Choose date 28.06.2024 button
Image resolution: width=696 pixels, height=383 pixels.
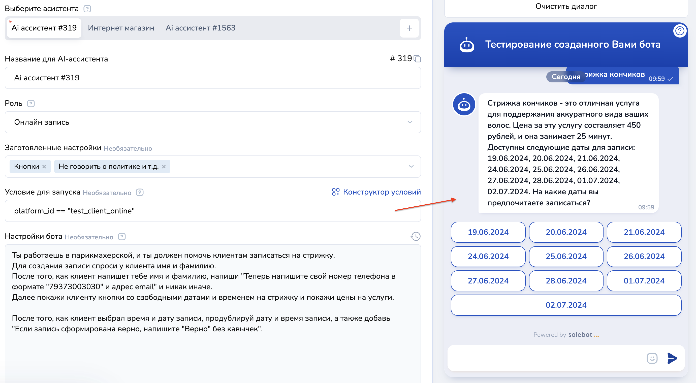click(x=566, y=281)
